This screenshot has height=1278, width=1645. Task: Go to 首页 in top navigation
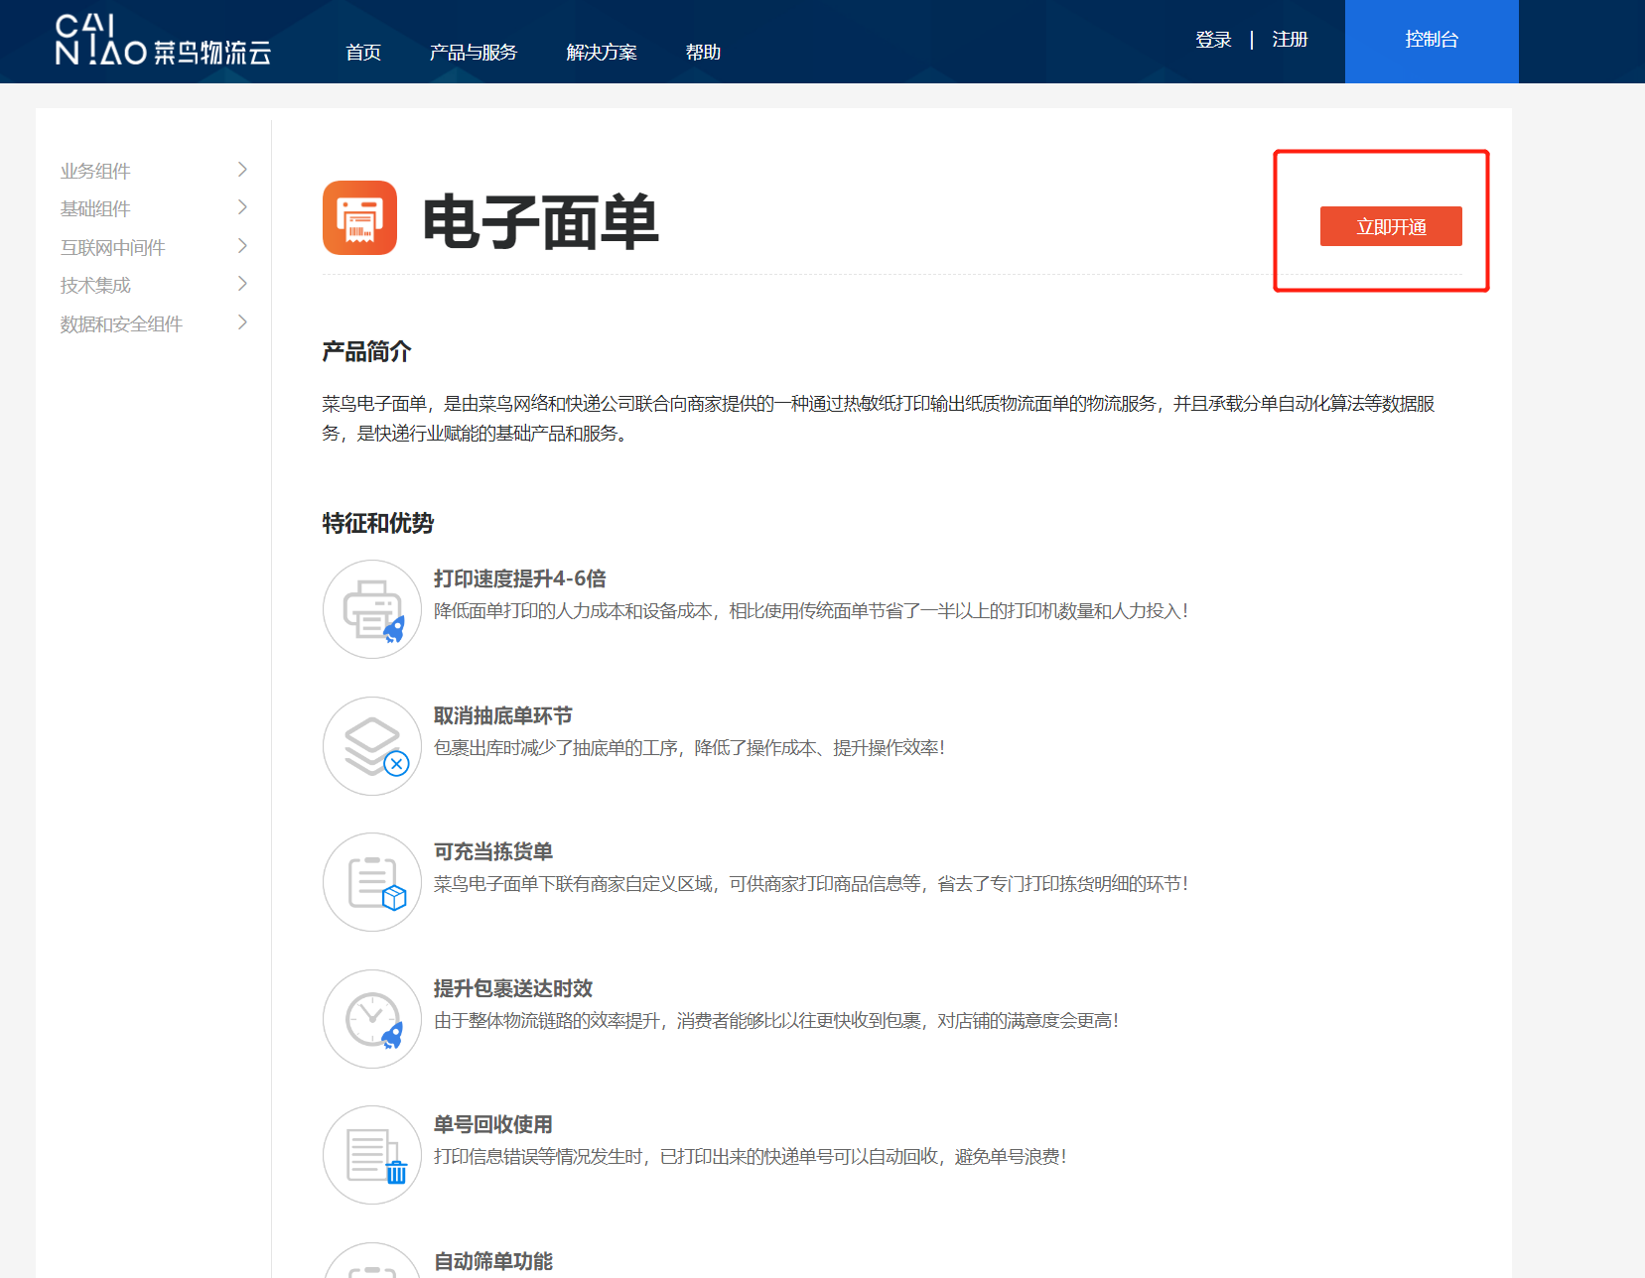coord(363,52)
